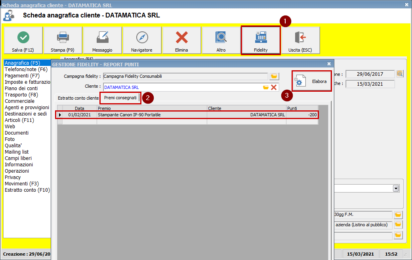This screenshot has height=260, width=412.
Task: Click the azienda (Listino al pubblico) field
Action: (363, 225)
